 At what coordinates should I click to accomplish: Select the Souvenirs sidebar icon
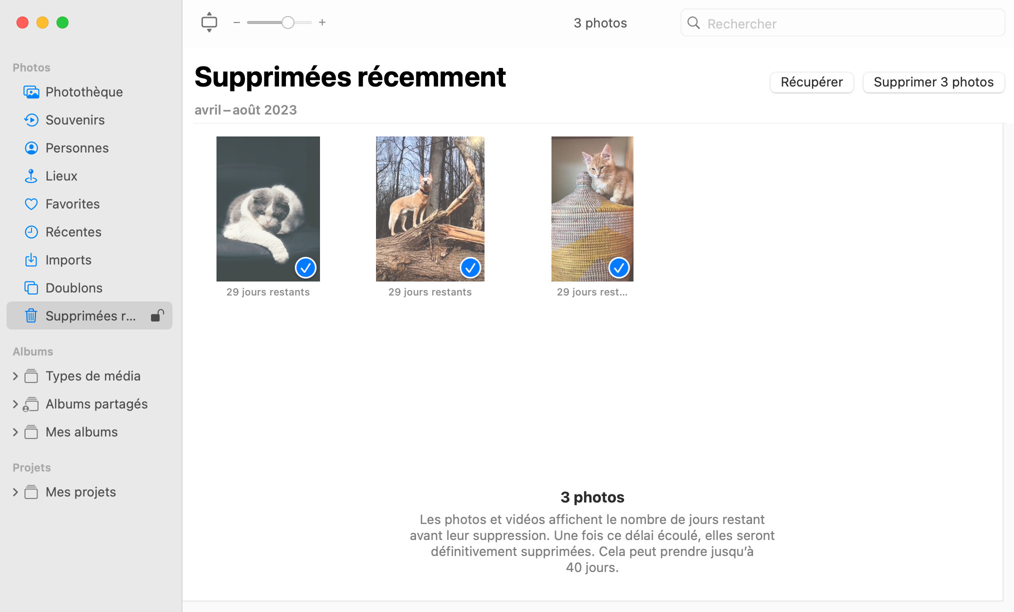click(29, 120)
